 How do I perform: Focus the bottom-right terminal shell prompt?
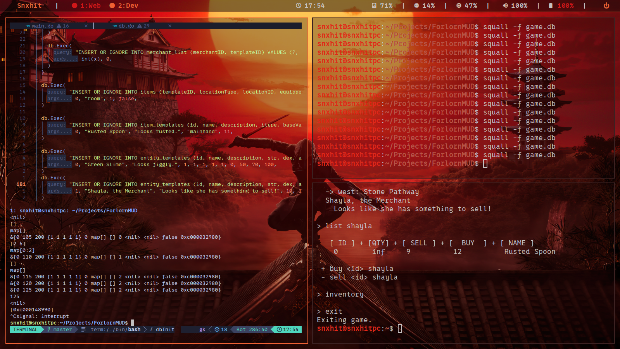400,328
